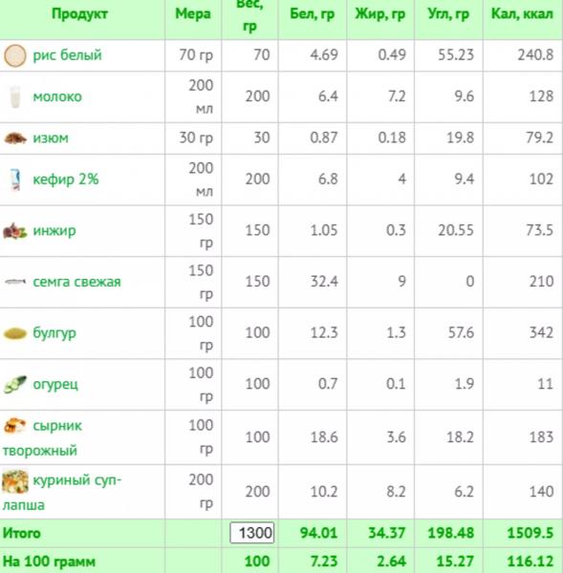Click the white rice product icon
This screenshot has width=563, height=573.
[15, 55]
